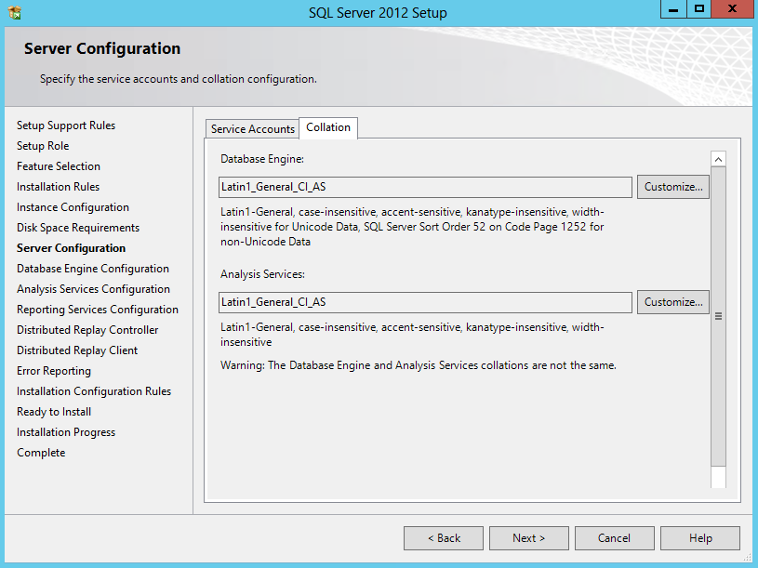Click the Server Configuration page heading
The height and width of the screenshot is (568, 758).
[102, 48]
